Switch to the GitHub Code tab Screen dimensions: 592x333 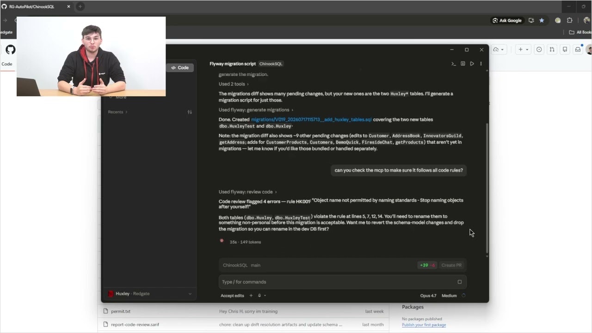coord(7,64)
